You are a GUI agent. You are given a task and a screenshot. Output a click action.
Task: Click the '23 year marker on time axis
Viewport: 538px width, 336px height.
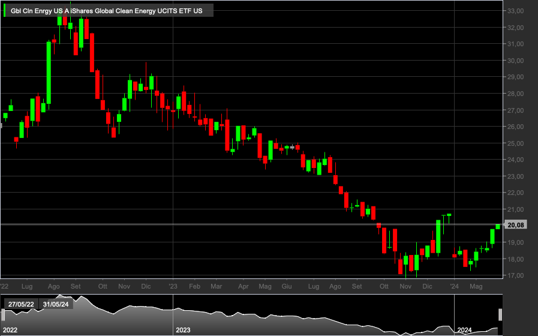tap(173, 286)
